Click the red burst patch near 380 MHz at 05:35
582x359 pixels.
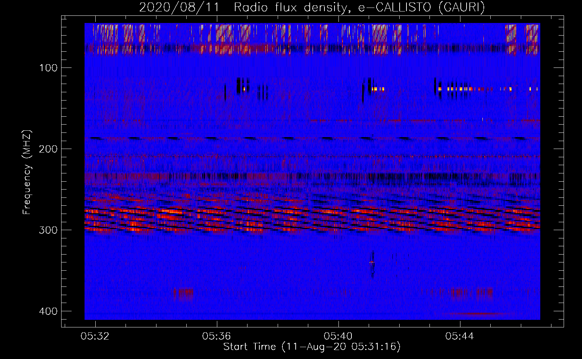pyautogui.click(x=184, y=294)
